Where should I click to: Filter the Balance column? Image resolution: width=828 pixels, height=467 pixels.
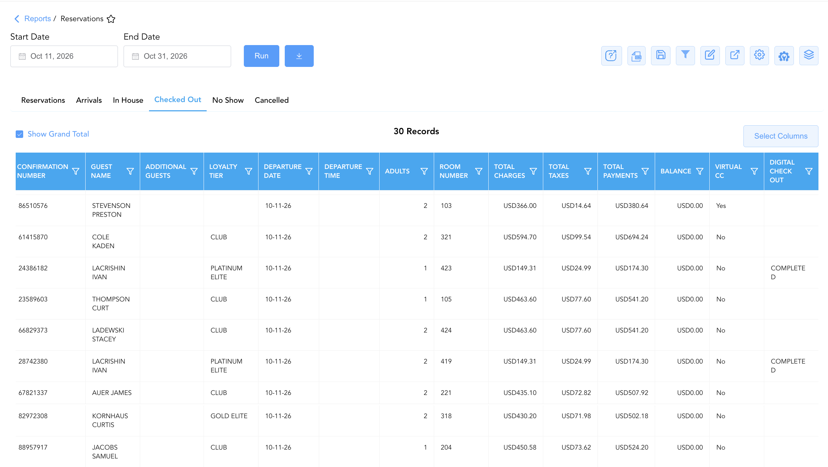[x=700, y=171]
